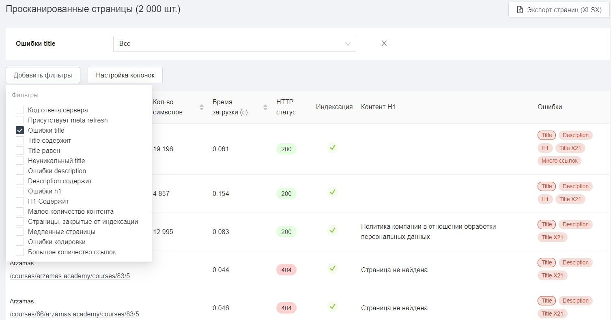Screen dimensions: 611x320
Task: Tick the 'Неуникальный title' checkbox
Action: coord(20,161)
